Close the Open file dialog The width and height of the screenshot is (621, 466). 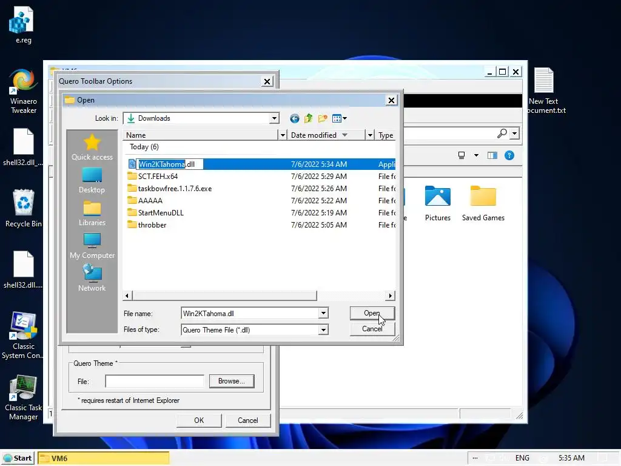[x=391, y=100]
